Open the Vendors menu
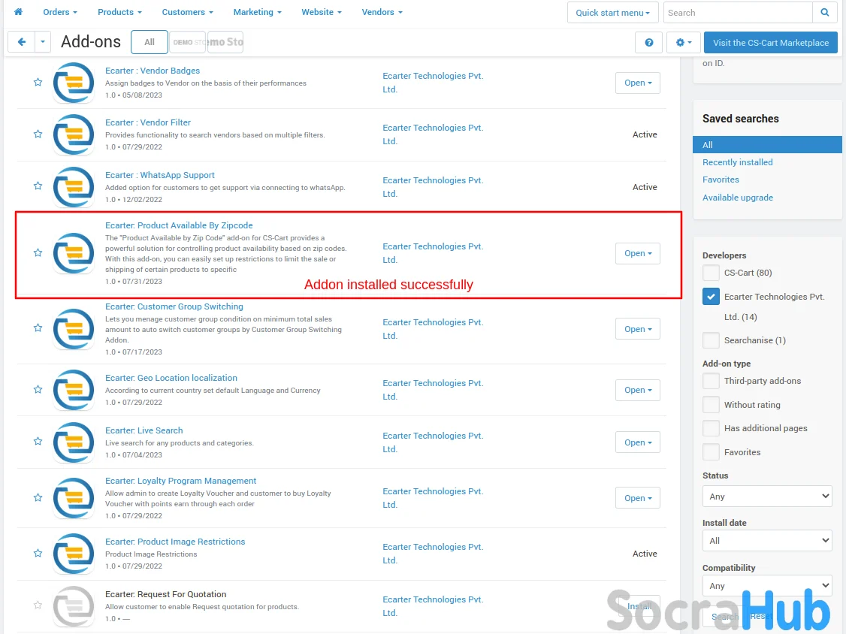 point(382,12)
